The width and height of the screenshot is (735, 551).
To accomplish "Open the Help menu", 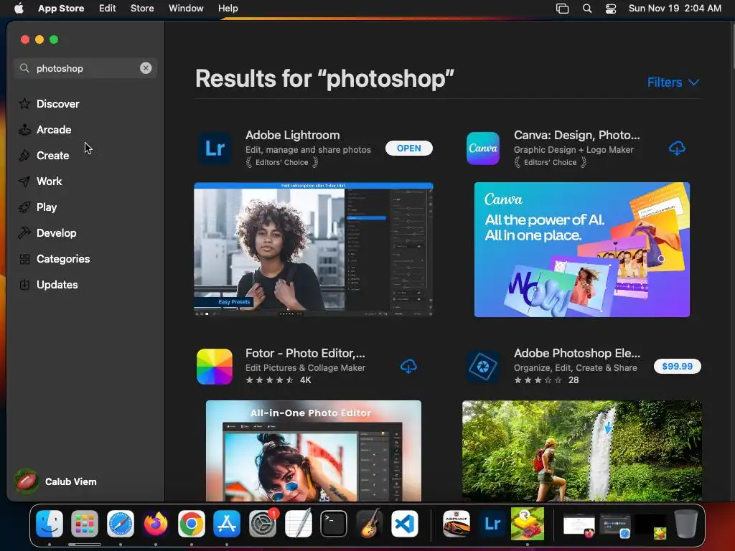I will pos(228,8).
